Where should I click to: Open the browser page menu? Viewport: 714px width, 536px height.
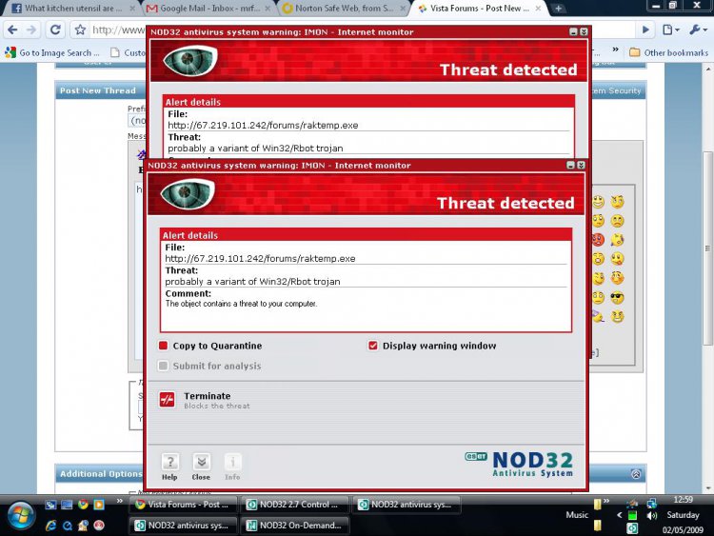click(x=670, y=30)
